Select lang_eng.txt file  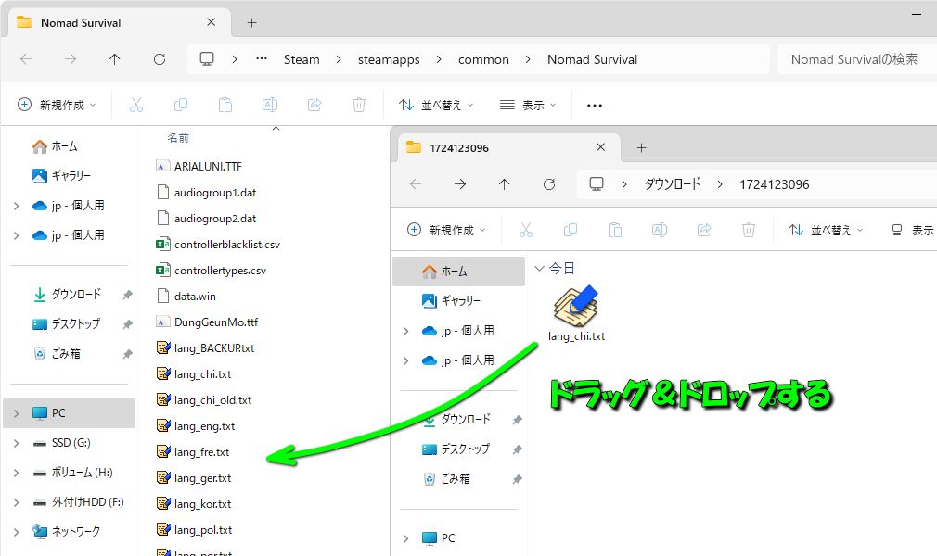pos(196,426)
